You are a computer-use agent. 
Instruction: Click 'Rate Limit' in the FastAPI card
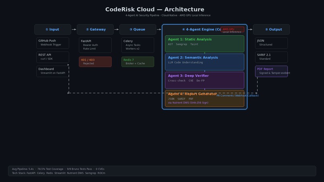coord(90,49)
